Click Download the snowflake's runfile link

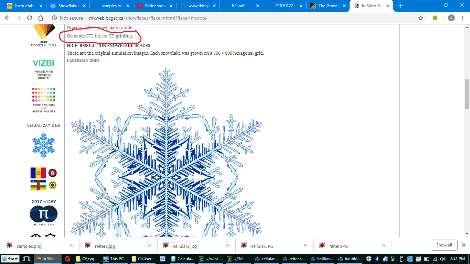(100, 27)
